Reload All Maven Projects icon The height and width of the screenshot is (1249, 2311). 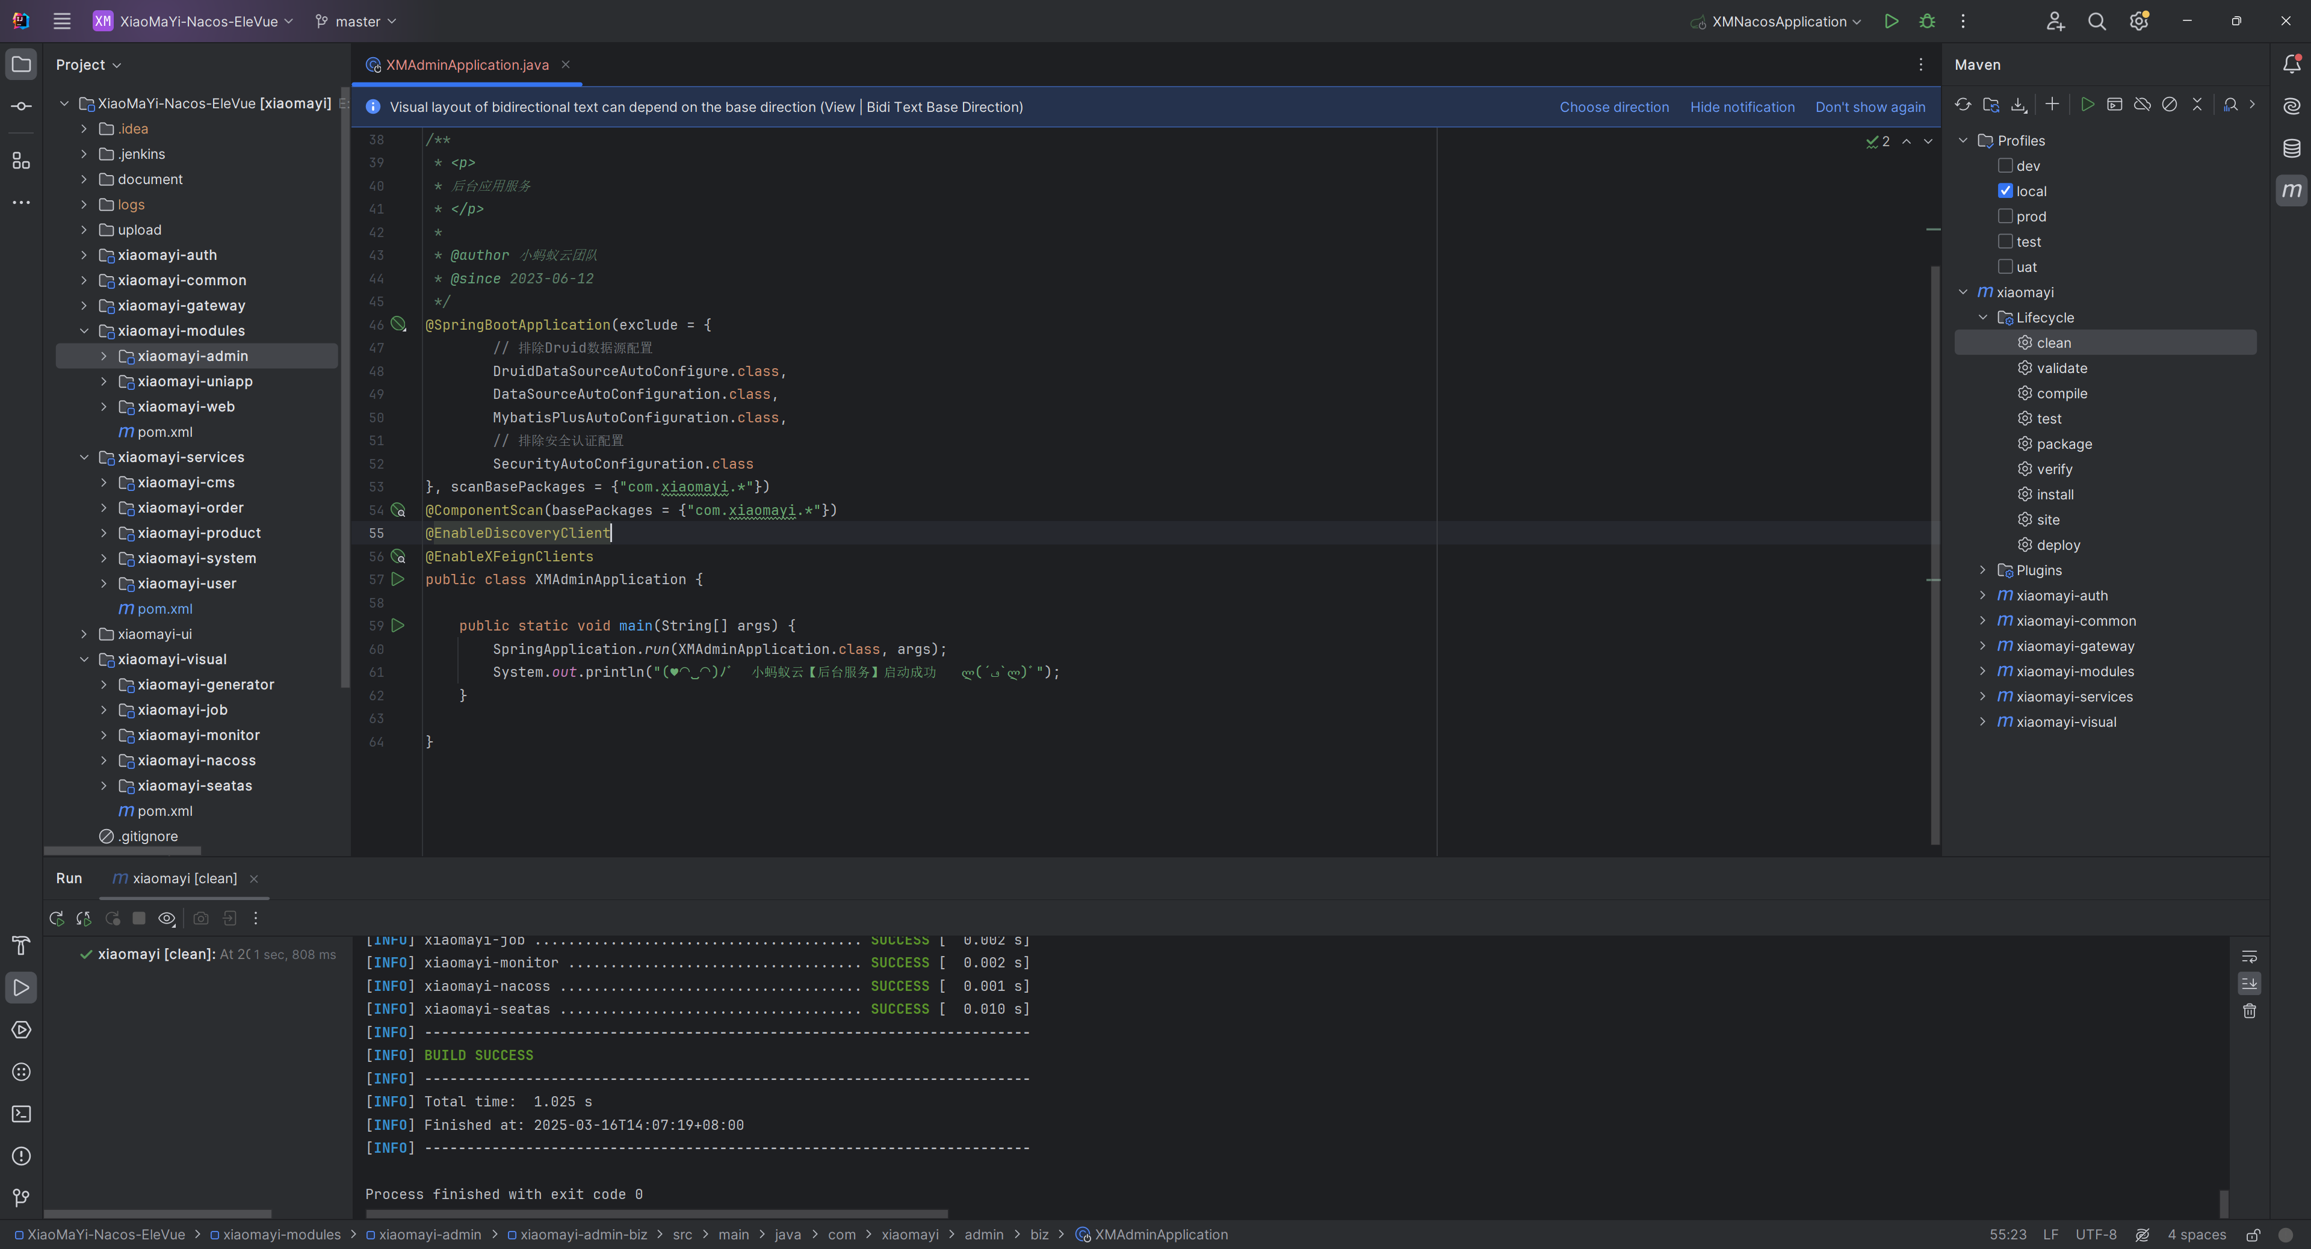(1963, 105)
